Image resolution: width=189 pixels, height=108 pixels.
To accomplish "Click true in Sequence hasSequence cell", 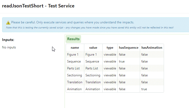I will coord(122,61).
